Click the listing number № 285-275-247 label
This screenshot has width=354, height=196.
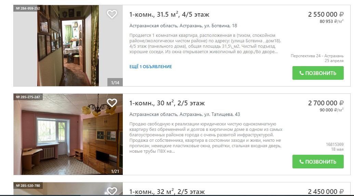point(28,97)
